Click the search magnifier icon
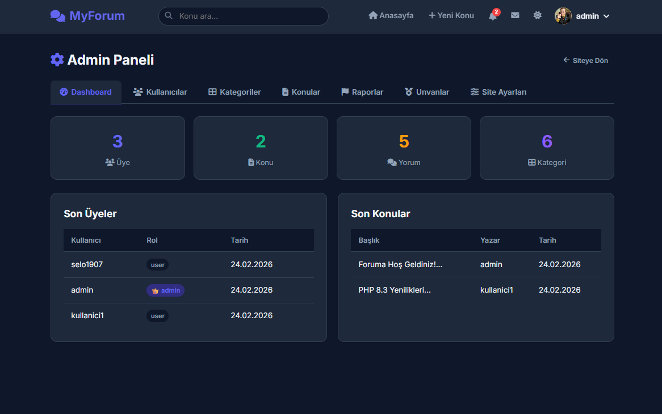 [x=169, y=16]
